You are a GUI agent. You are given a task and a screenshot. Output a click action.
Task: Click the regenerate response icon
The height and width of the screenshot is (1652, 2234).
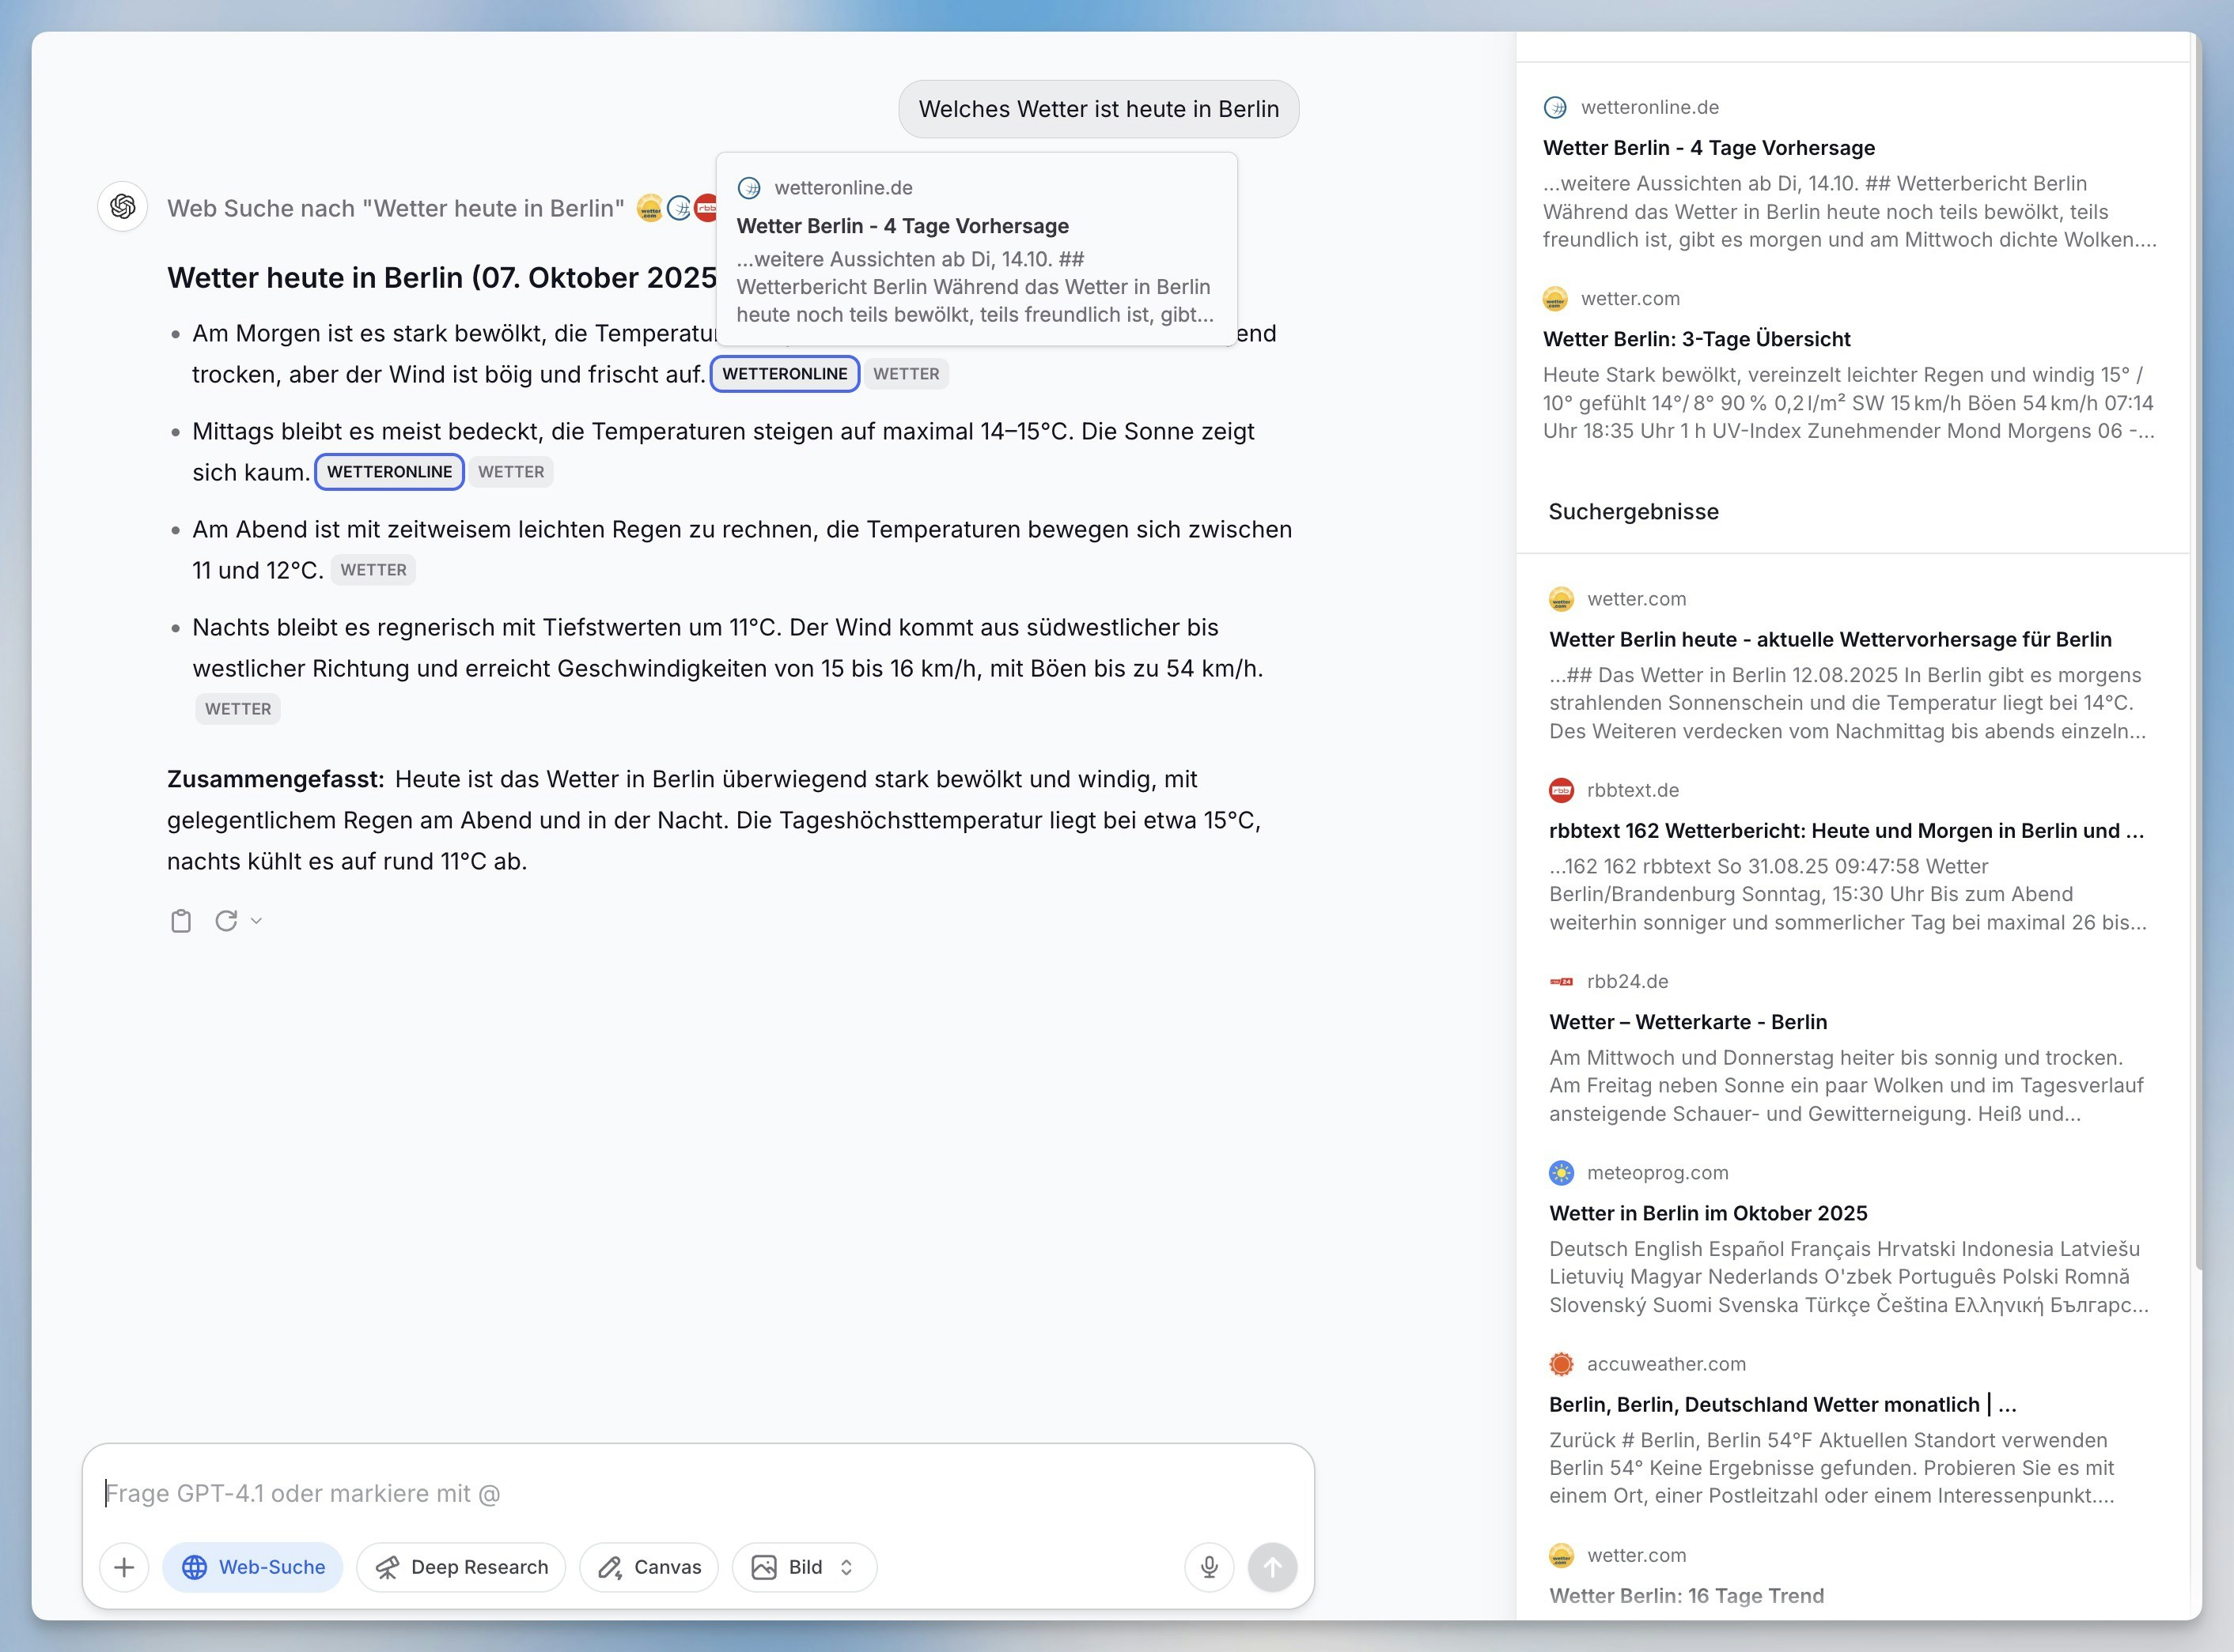tap(226, 921)
